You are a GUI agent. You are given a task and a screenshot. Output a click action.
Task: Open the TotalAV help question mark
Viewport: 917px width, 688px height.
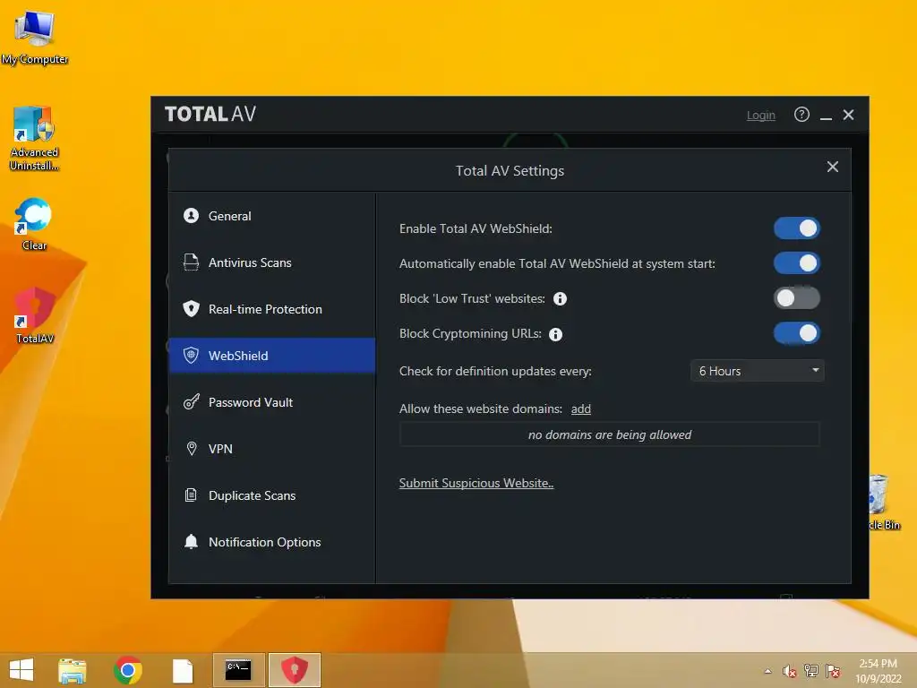point(801,115)
